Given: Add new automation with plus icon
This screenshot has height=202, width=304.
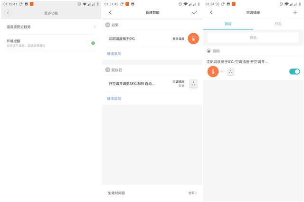Looking at the screenshot, I should point(295,13).
